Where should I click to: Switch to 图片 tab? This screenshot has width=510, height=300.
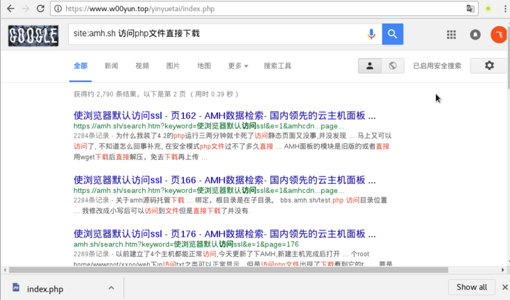tap(173, 66)
